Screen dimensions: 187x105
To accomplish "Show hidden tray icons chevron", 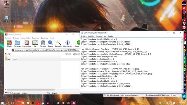I will tap(164, 103).
